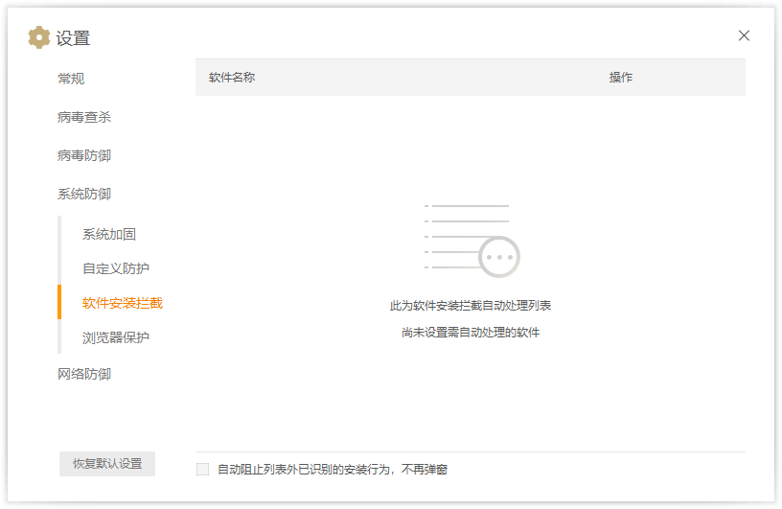Collapse the 系统防御 category
The width and height of the screenshot is (782, 509).
84,194
